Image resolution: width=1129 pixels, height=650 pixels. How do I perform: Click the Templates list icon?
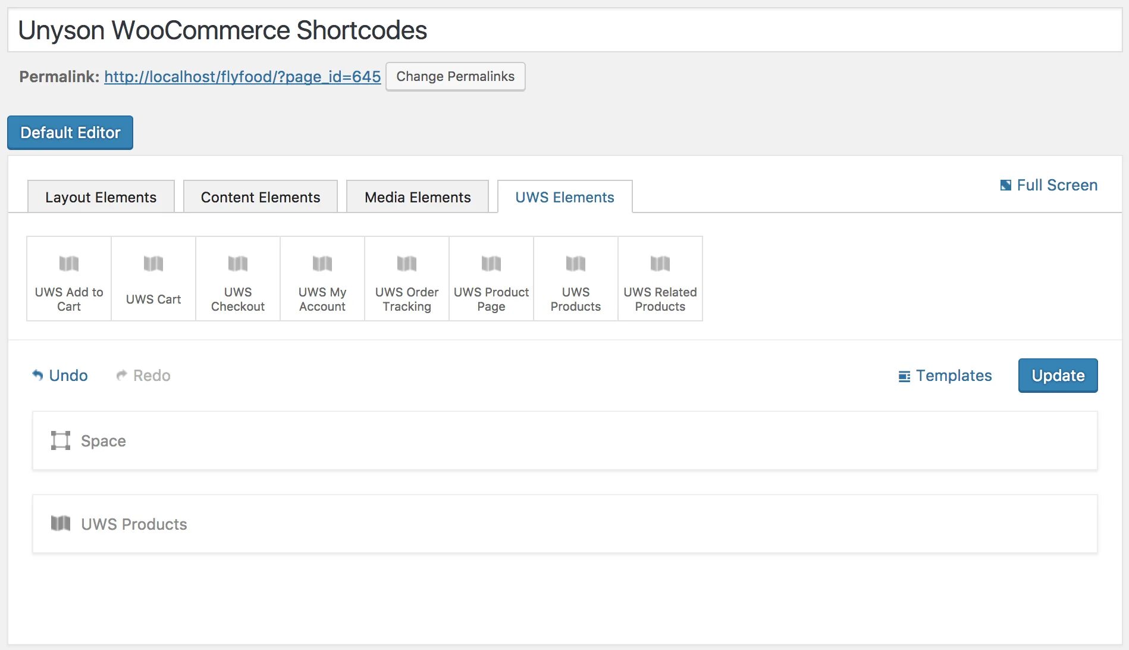pos(904,376)
